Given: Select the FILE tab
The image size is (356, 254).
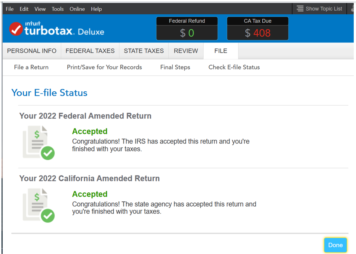Looking at the screenshot, I should (x=221, y=51).
